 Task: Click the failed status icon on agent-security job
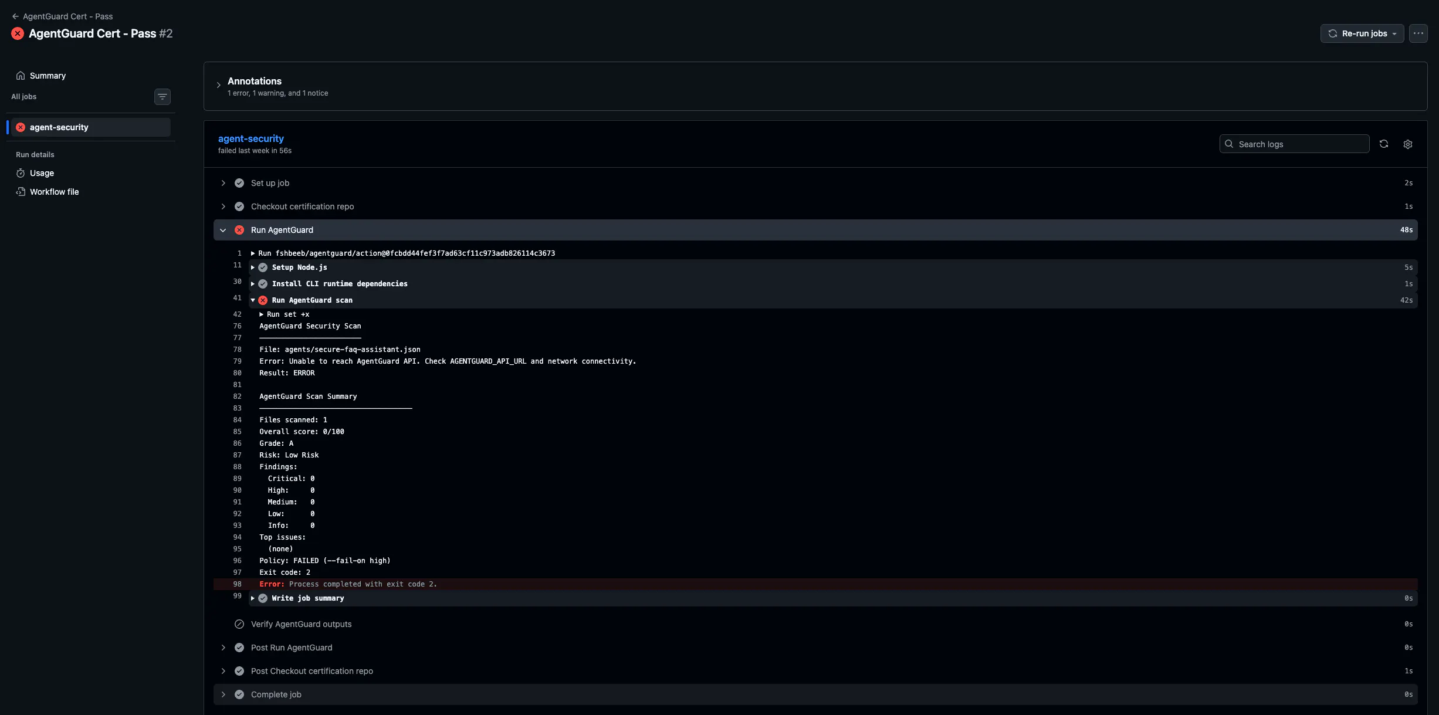21,127
